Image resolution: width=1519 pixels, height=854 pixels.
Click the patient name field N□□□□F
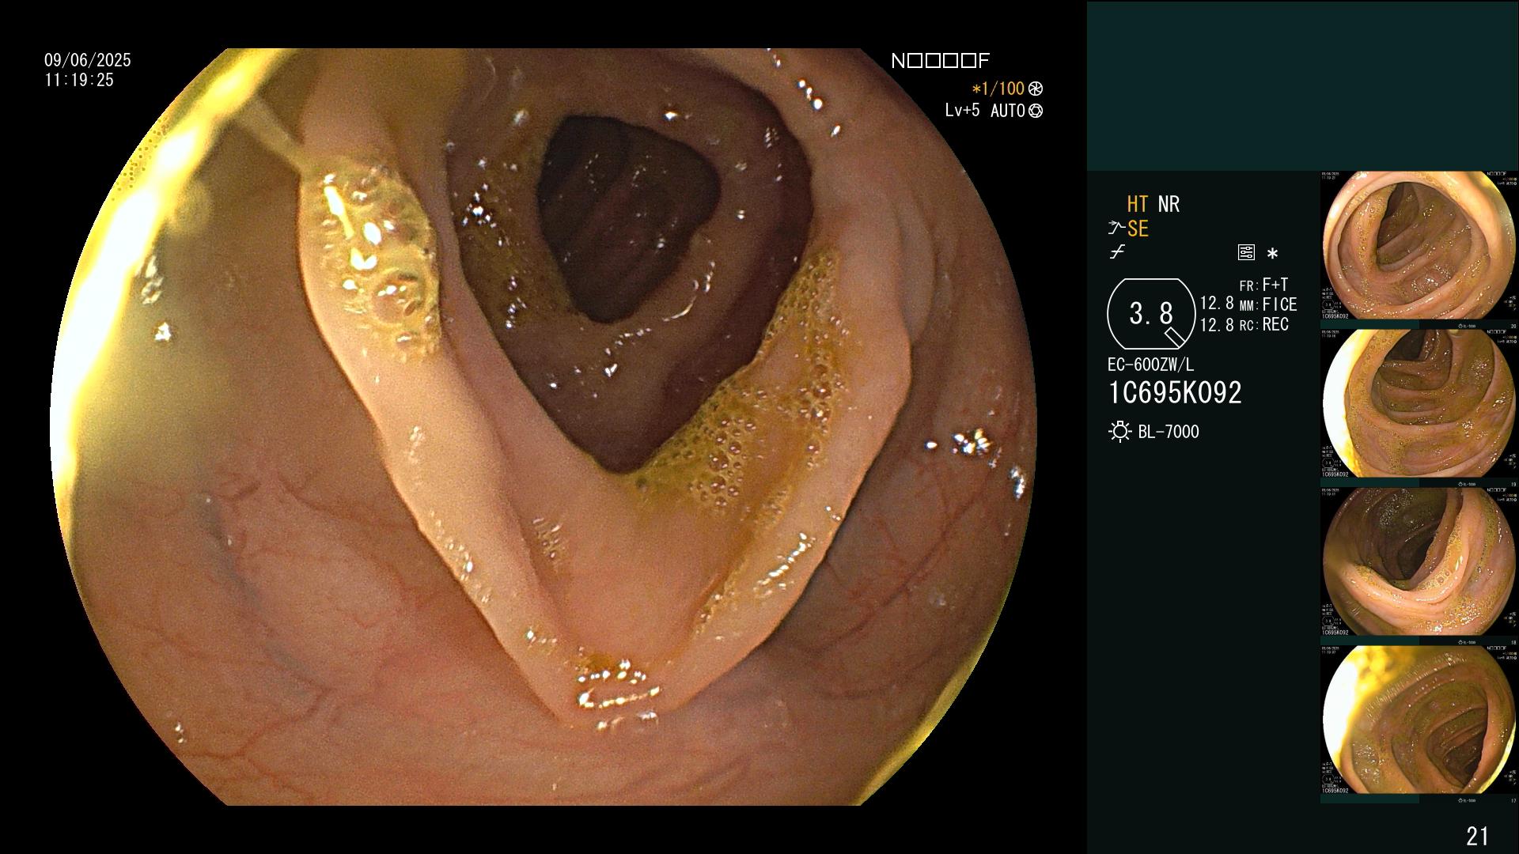pos(940,61)
